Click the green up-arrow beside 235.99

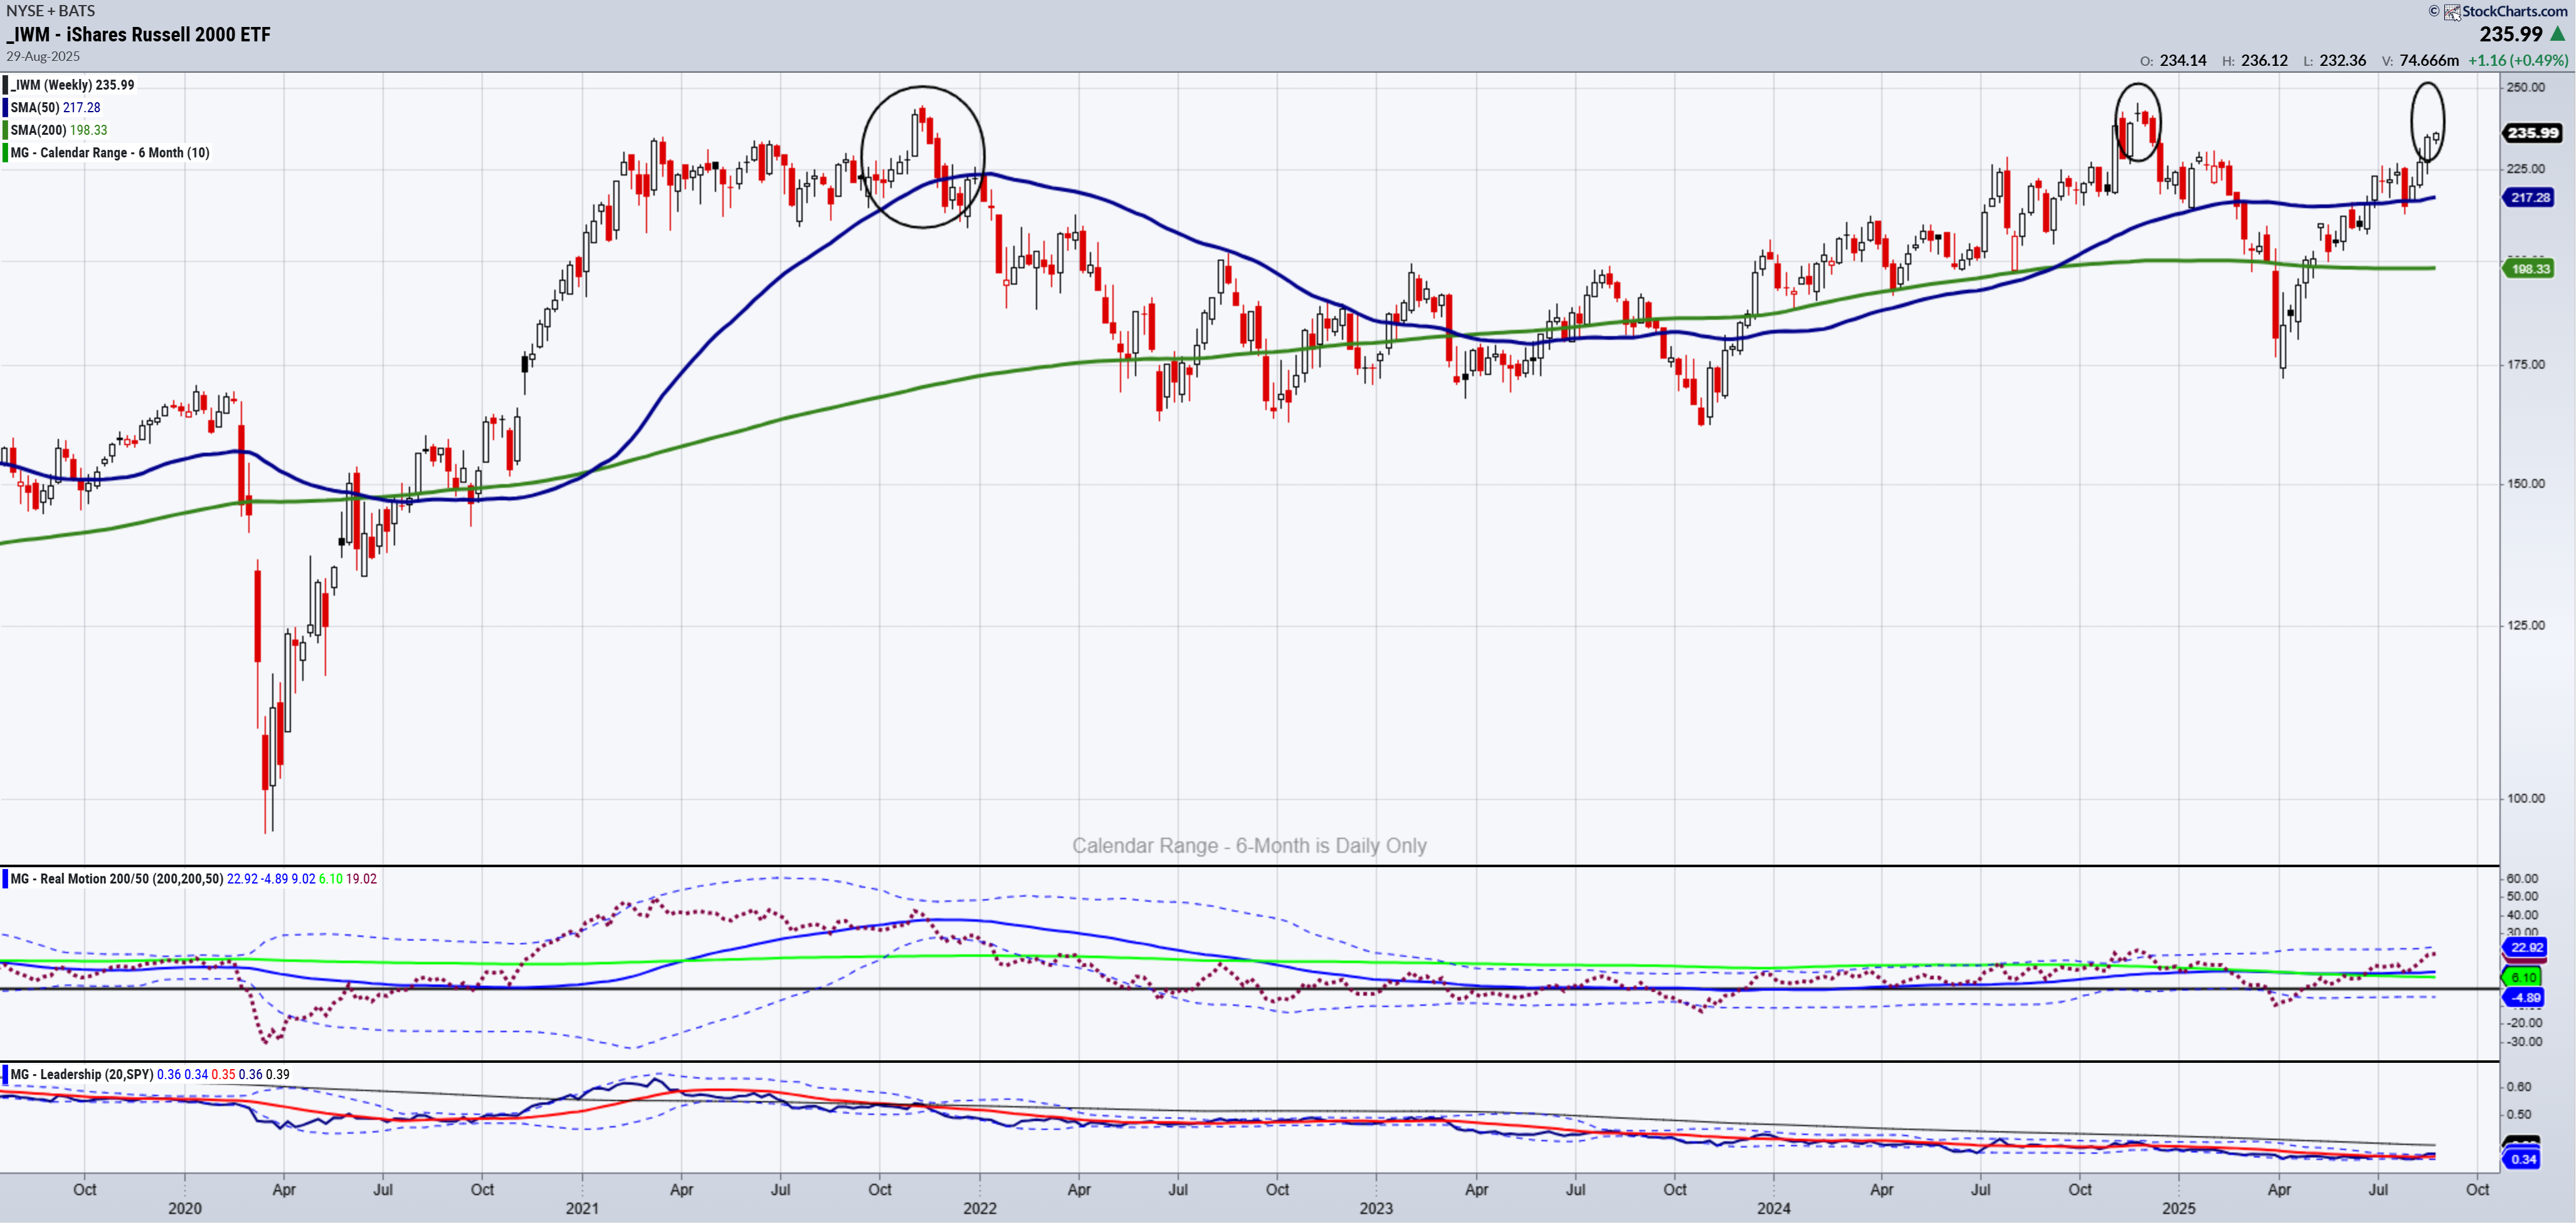pos(2558,34)
